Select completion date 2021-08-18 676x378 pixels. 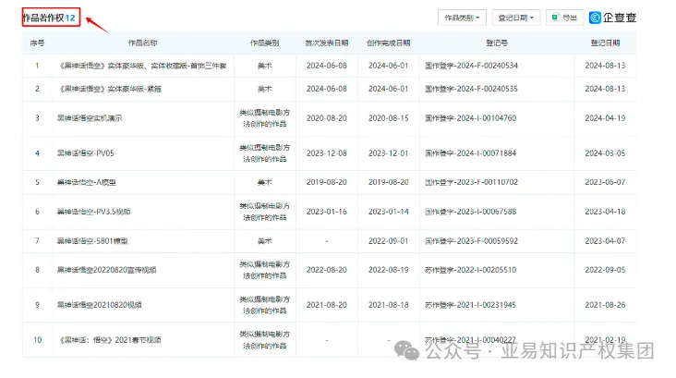388,305
